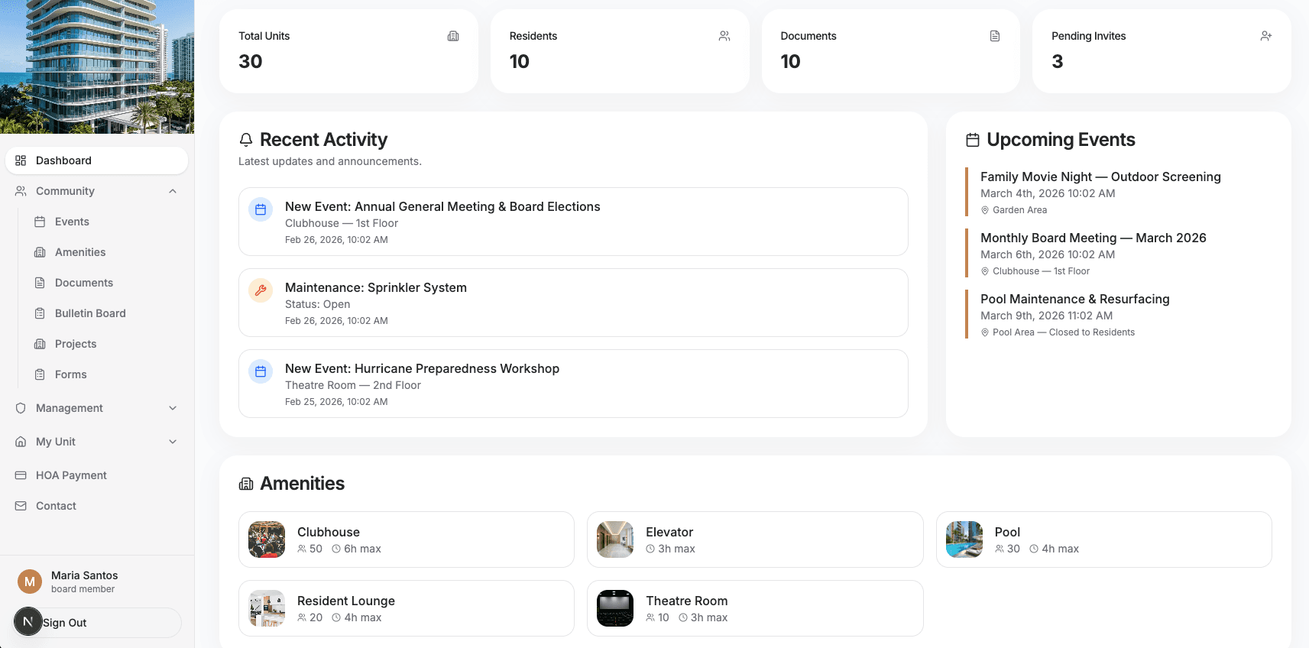This screenshot has width=1309, height=648.
Task: Go to HOA Payment page
Action: 96,475
